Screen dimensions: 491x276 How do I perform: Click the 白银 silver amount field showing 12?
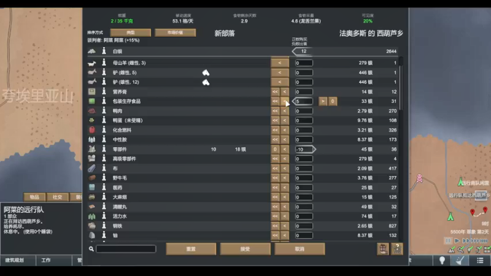(x=303, y=51)
